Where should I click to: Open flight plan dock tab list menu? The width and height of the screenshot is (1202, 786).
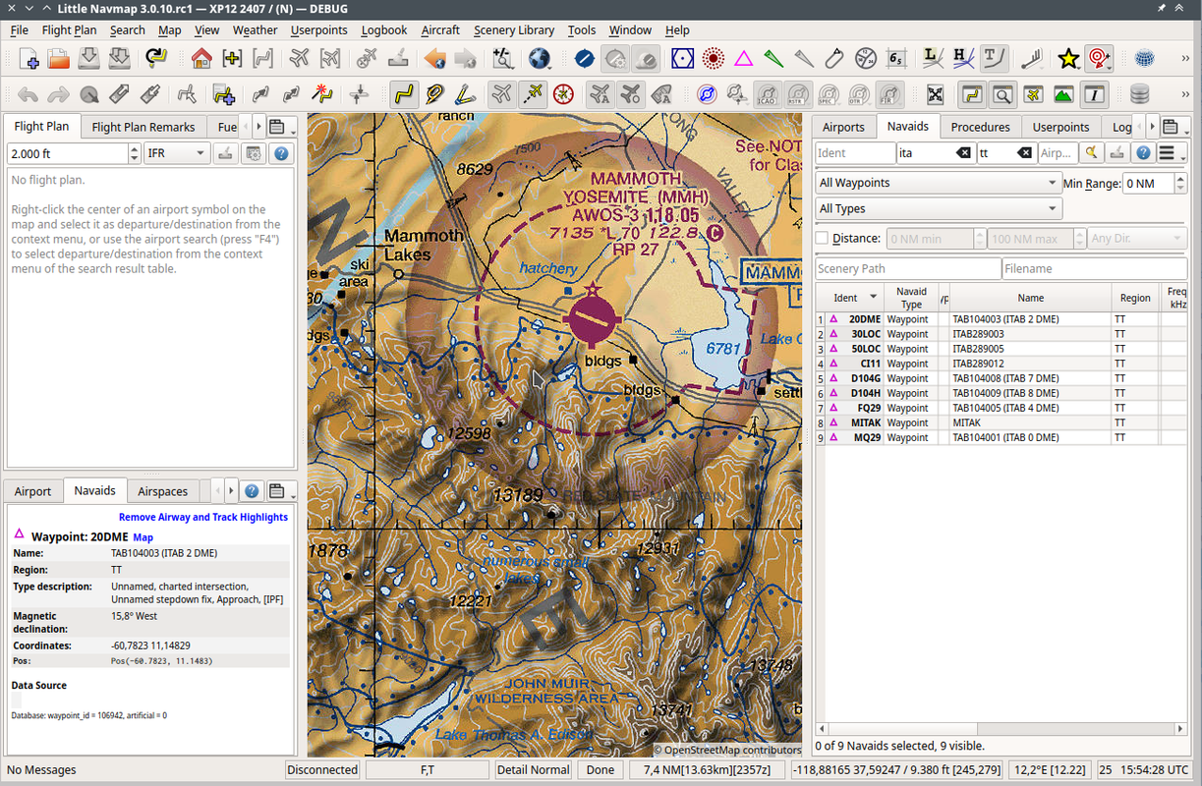(280, 127)
